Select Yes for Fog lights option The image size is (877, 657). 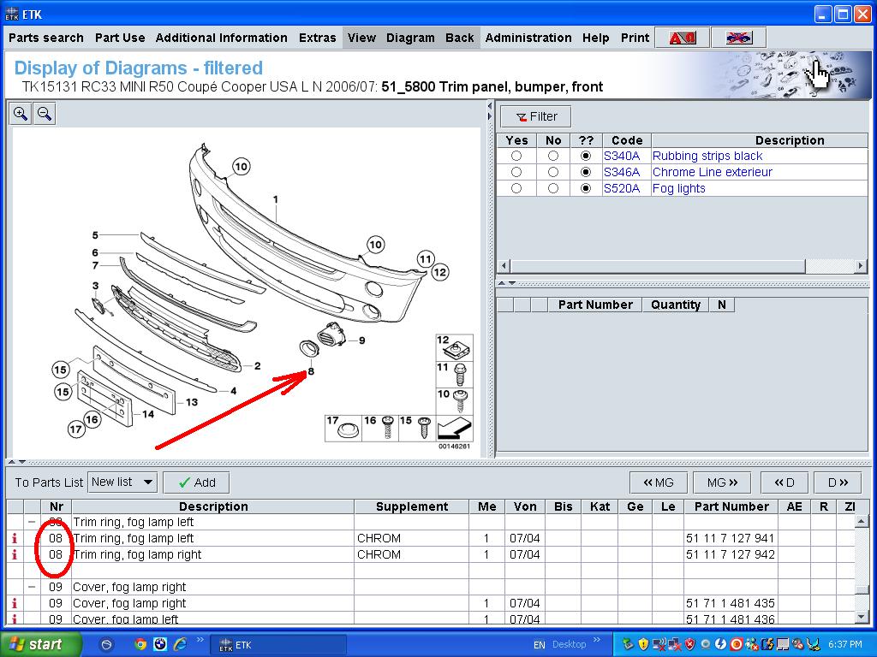516,188
